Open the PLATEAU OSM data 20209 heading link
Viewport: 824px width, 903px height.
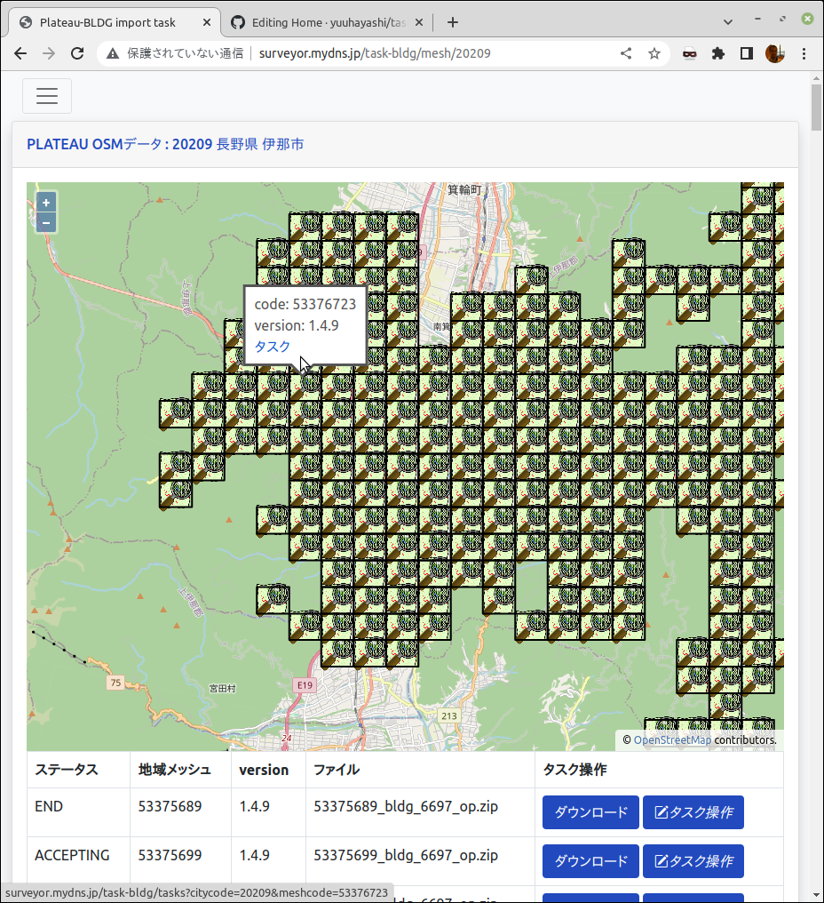pos(165,144)
